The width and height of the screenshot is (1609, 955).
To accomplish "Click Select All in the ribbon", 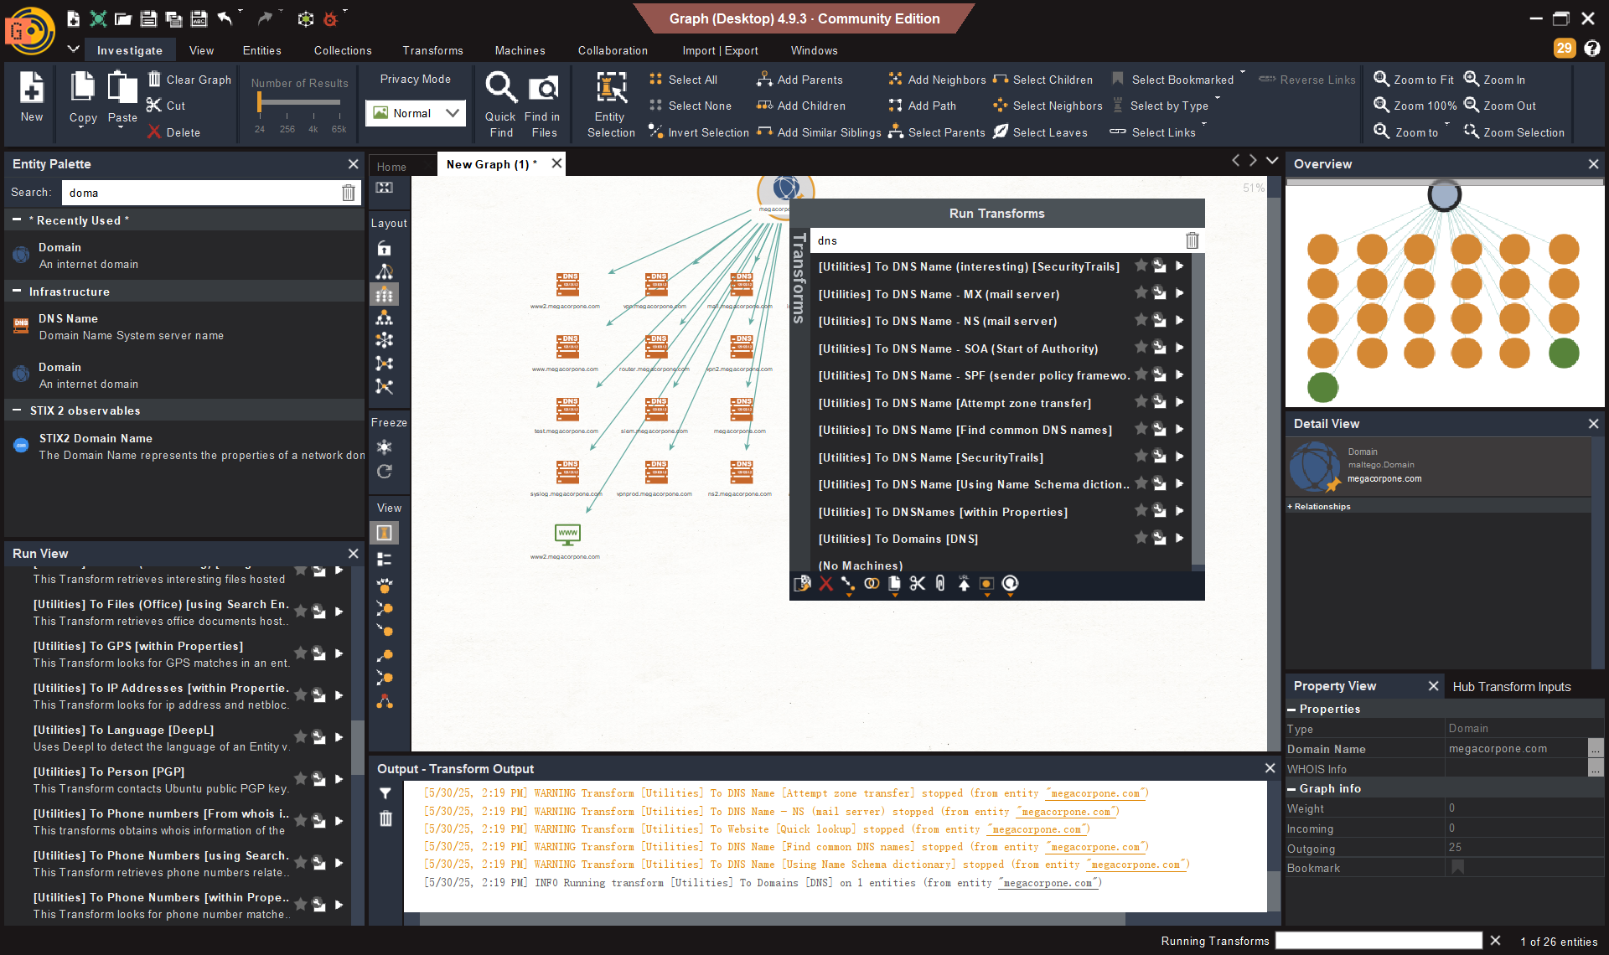I will pos(683,80).
